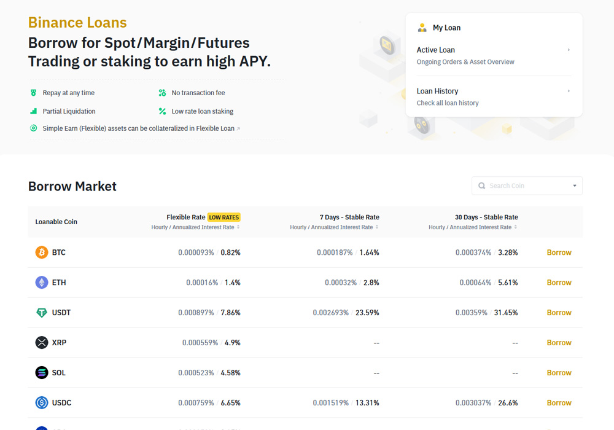Expand Active Loan with its chevron

point(568,50)
